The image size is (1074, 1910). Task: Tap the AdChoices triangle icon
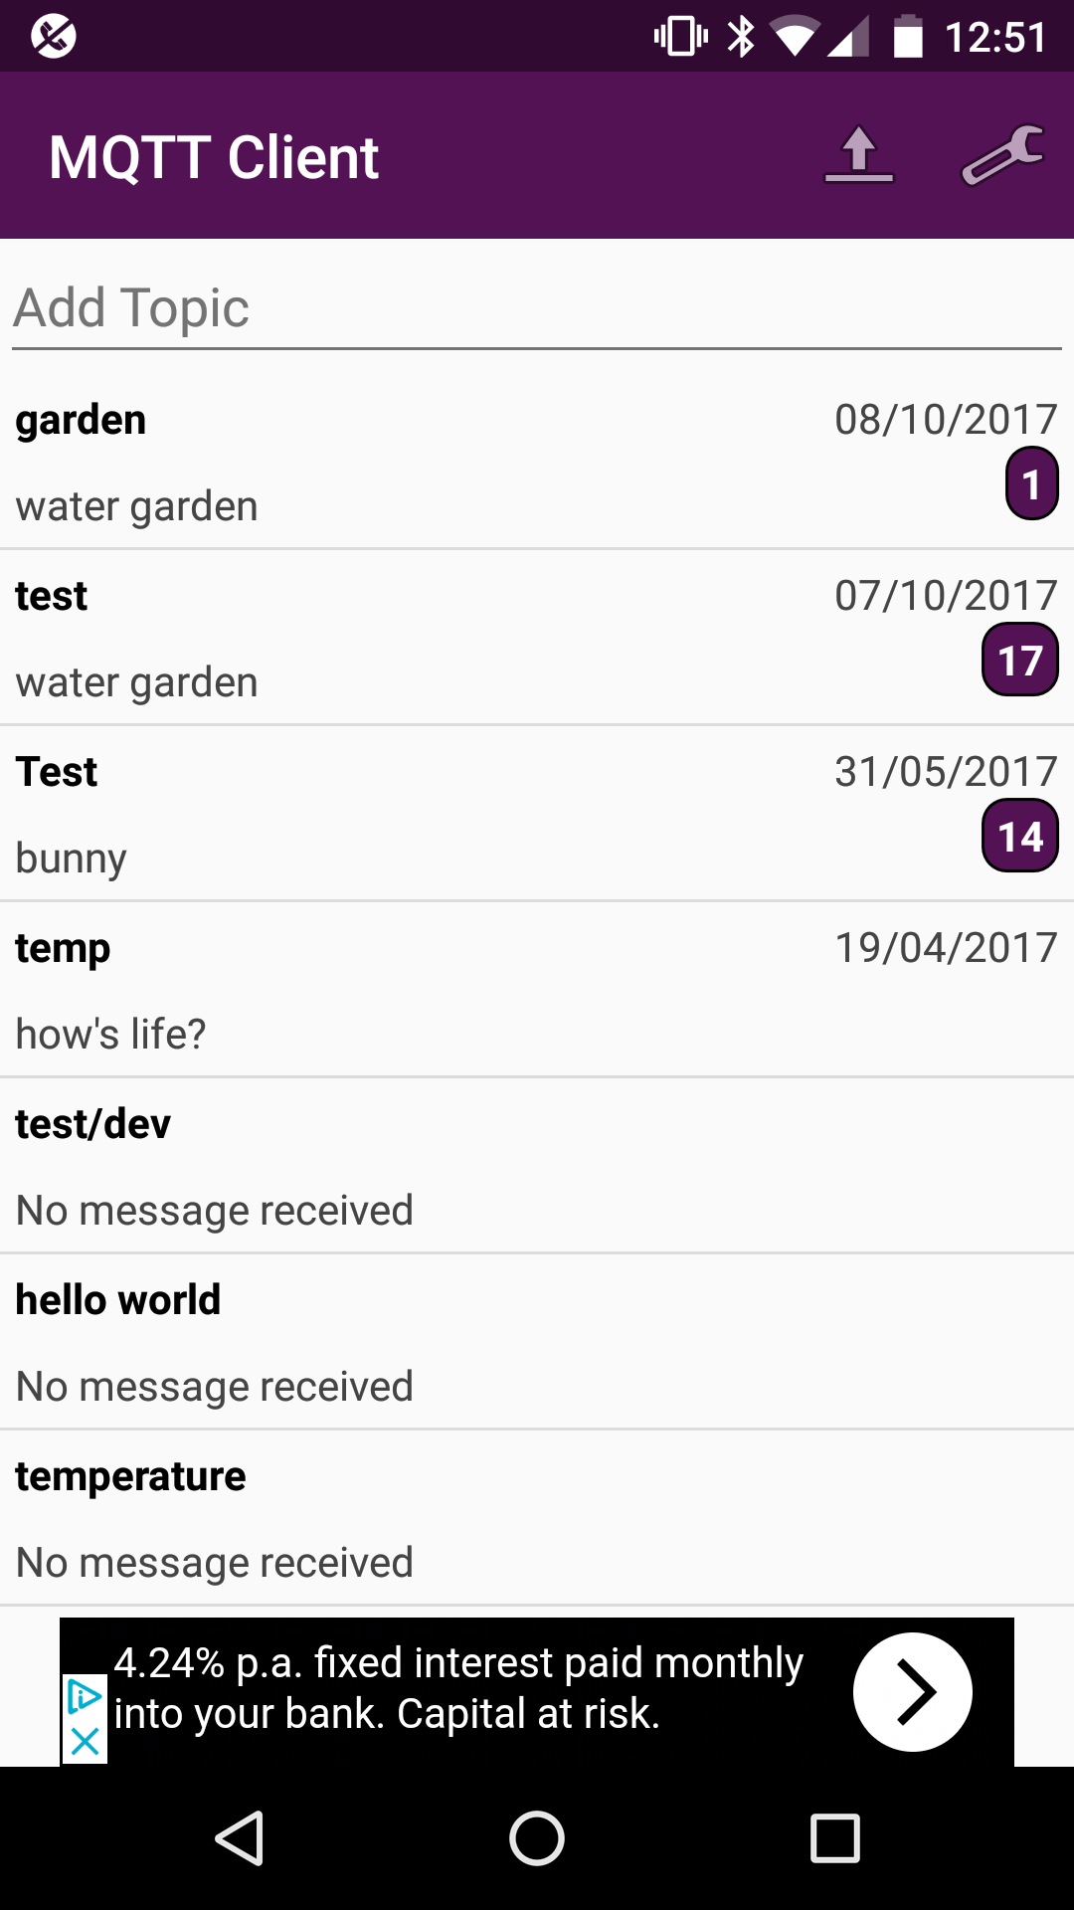pos(85,1697)
